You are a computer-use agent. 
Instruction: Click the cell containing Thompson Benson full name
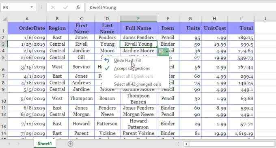pos(138,99)
